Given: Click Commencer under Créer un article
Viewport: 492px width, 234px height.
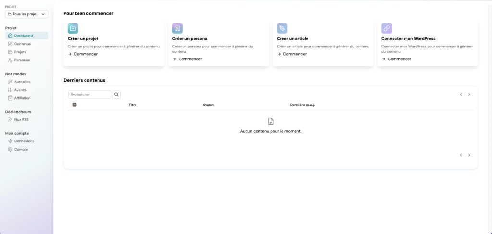Looking at the screenshot, I should (x=292, y=54).
